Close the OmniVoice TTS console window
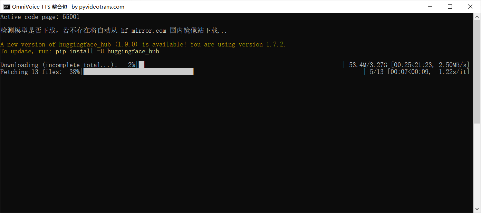The width and height of the screenshot is (481, 213). pyautogui.click(x=470, y=7)
